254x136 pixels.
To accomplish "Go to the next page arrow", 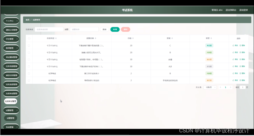I will 231,87.
